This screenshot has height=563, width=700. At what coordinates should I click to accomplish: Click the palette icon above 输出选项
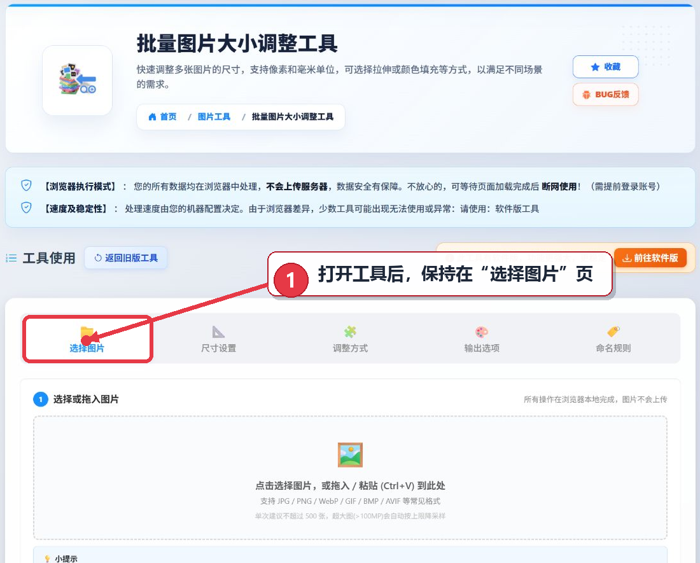[482, 332]
